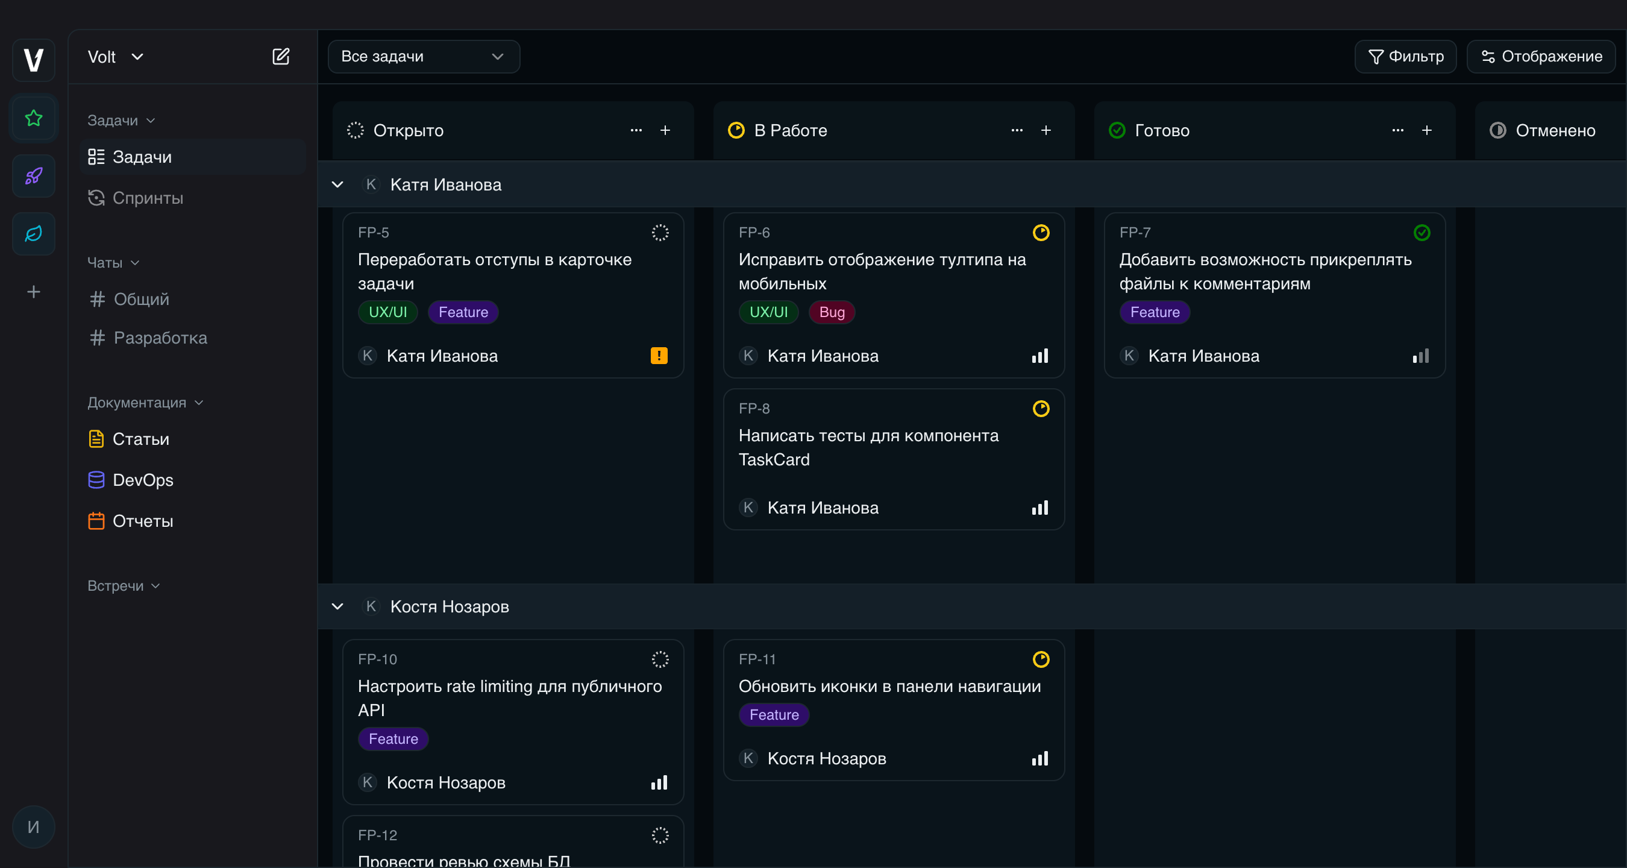Collapse the Катя Иванова group
The image size is (1627, 868).
338,184
